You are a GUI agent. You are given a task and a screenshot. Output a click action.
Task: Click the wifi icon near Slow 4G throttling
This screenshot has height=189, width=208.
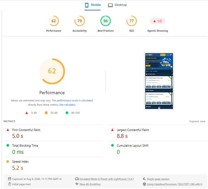click(77, 184)
